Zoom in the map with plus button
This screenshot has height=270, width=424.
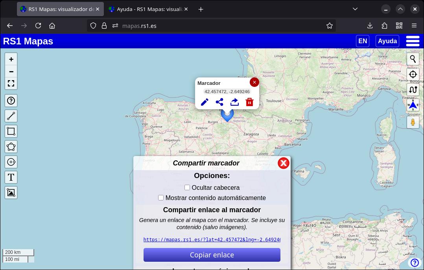coord(11,59)
